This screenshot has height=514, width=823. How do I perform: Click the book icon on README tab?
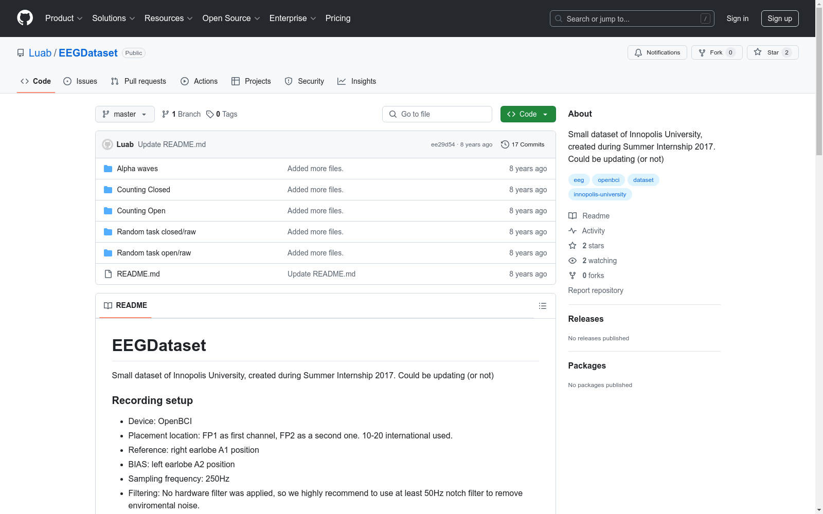108,305
